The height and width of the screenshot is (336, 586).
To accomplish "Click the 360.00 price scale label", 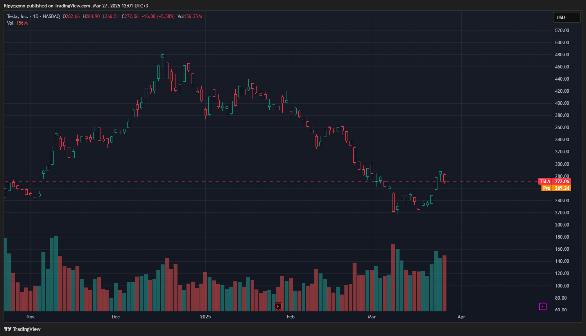I will pos(562,128).
